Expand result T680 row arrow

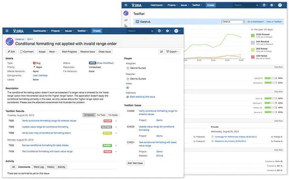116,121
